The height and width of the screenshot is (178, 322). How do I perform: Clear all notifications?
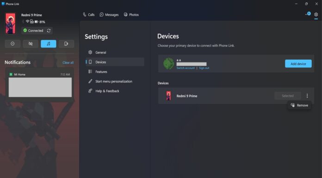click(x=68, y=62)
